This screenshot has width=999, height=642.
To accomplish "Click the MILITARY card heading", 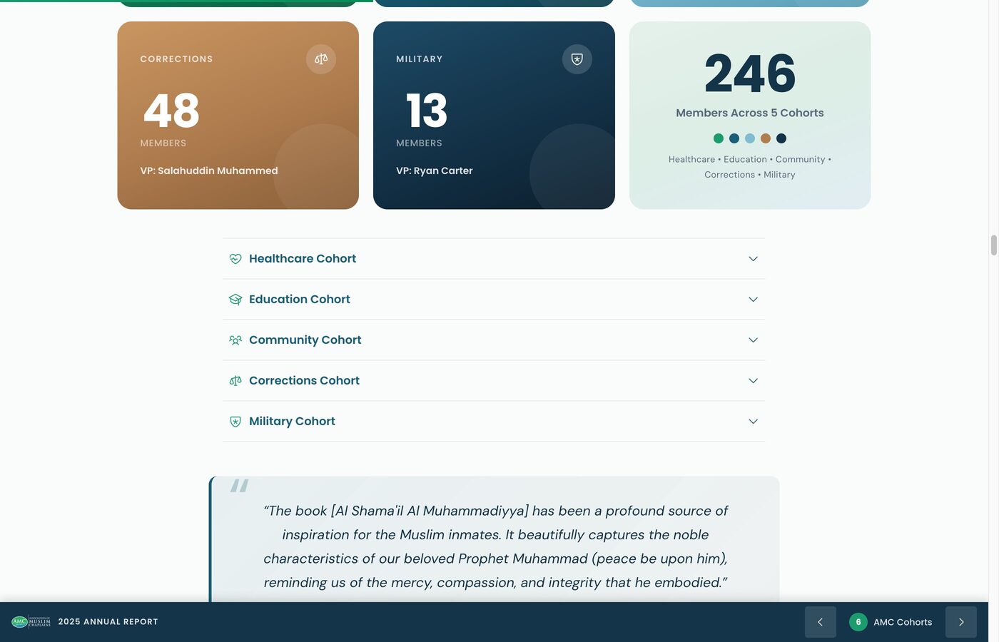I will pyautogui.click(x=420, y=59).
